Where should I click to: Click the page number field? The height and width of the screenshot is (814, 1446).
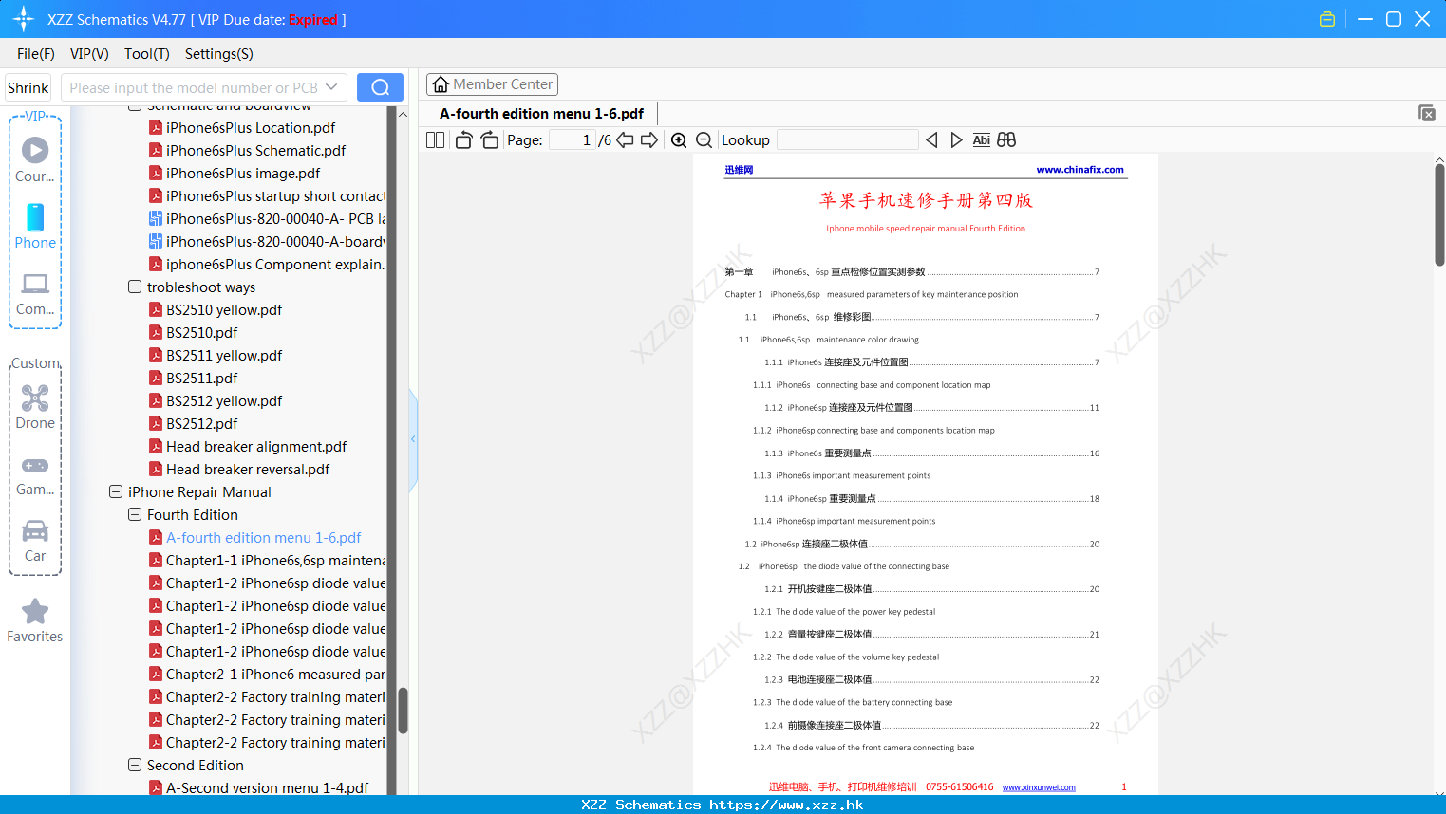pos(572,140)
